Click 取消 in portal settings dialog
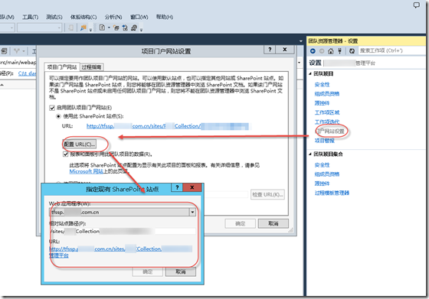429x299 pixels. click(x=273, y=223)
